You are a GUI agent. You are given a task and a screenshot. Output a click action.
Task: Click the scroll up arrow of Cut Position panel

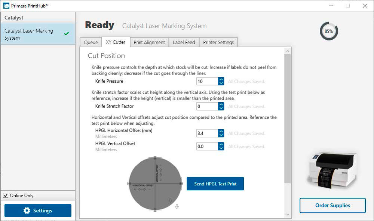click(x=288, y=51)
